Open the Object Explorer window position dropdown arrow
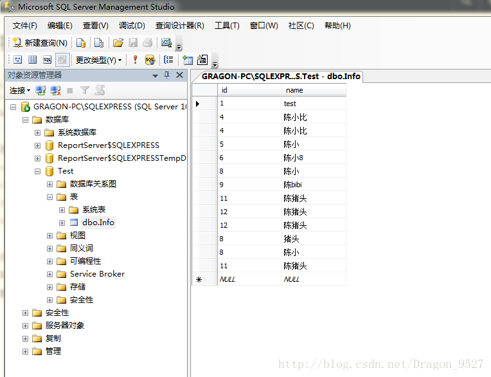This screenshot has width=491, height=377. [x=155, y=76]
